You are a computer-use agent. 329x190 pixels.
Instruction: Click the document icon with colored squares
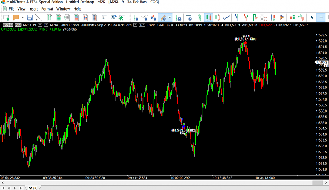click(85, 17)
